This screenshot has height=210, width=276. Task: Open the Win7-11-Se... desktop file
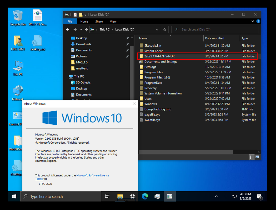click(37, 18)
